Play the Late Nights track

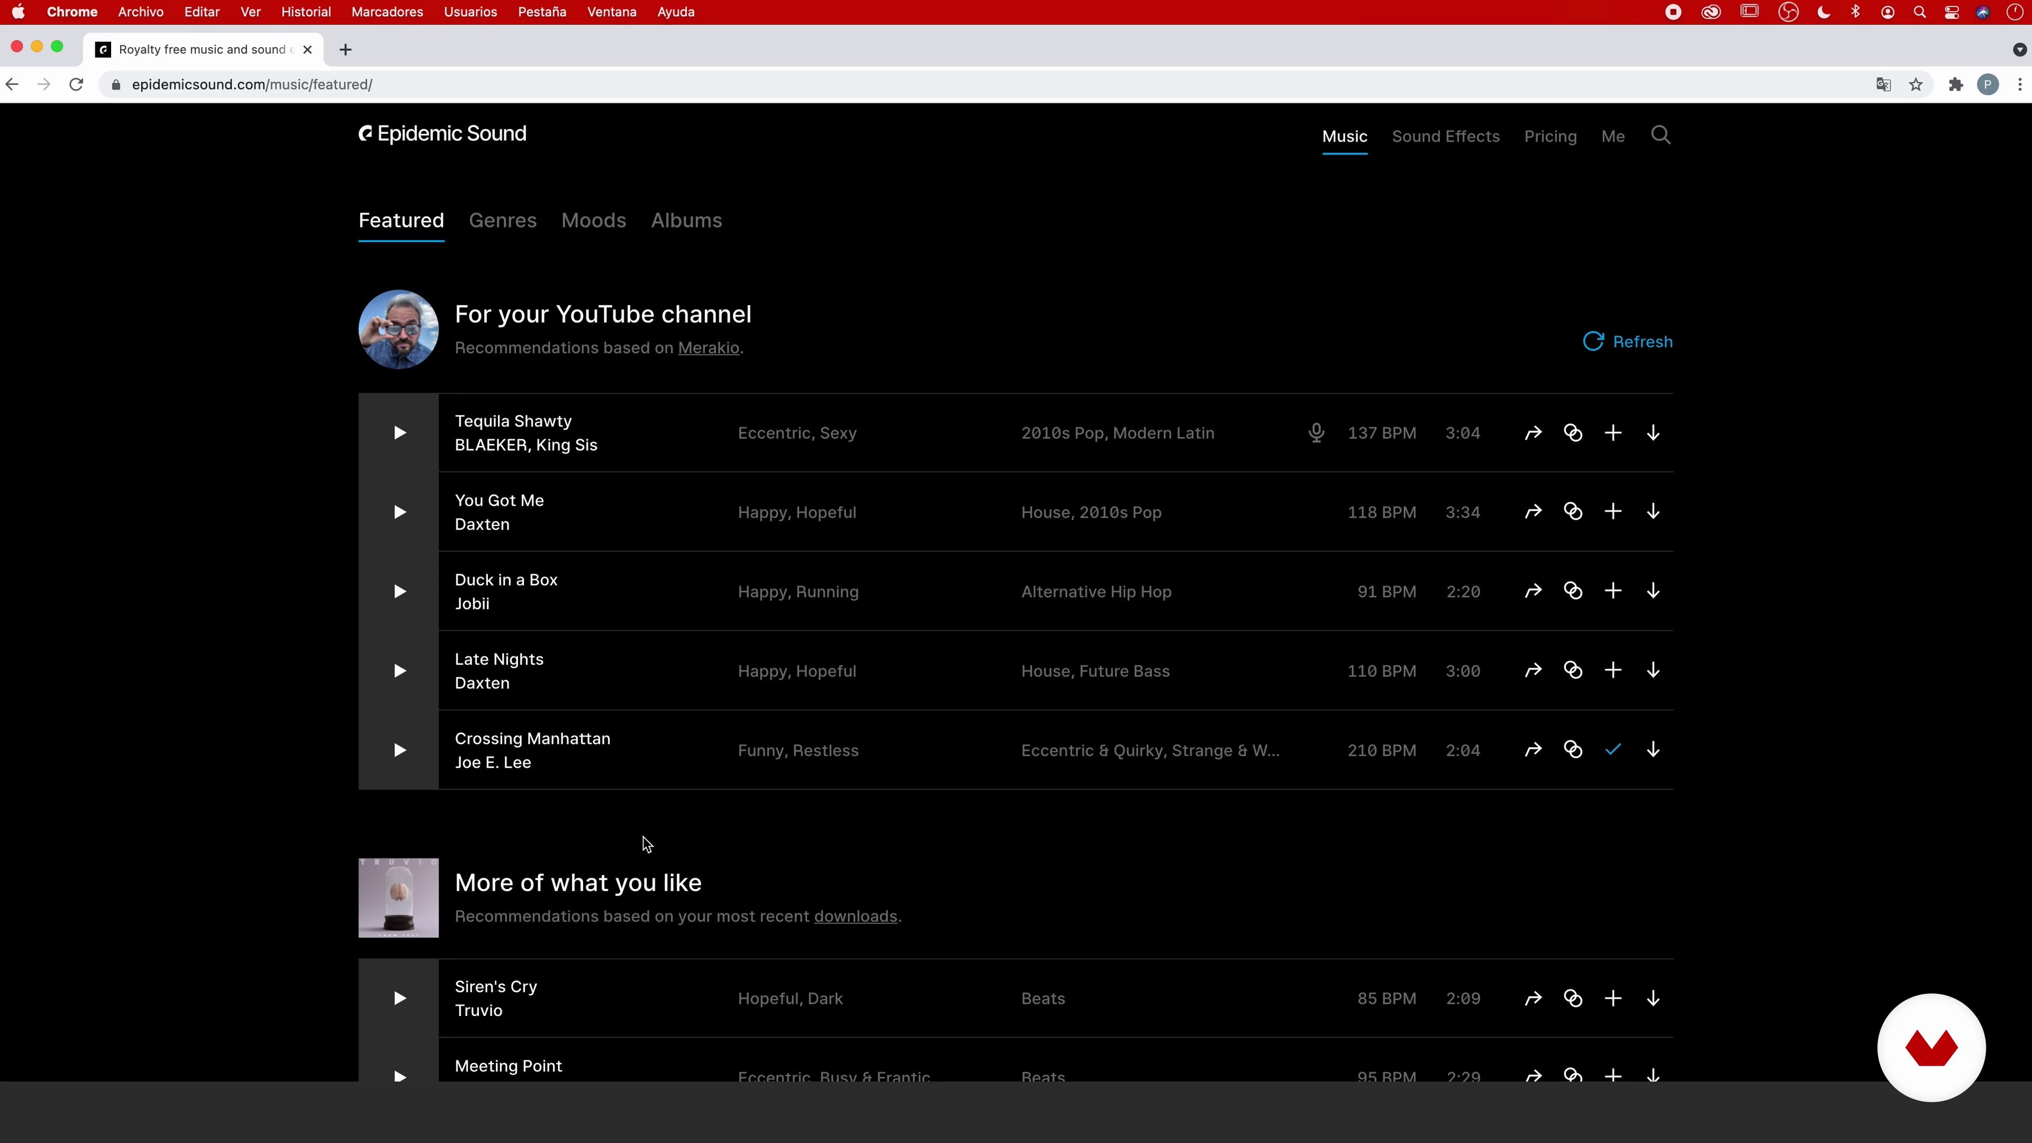coord(399,670)
